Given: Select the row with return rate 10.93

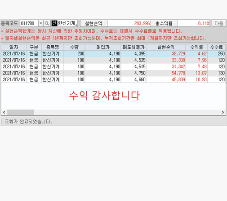Looking at the screenshot, I should [113, 79].
